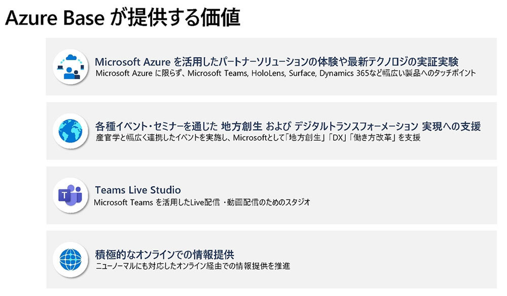Screen dimensions: 507x296
Task: Click '実証実験' at end of first heading
Action: 441,62
